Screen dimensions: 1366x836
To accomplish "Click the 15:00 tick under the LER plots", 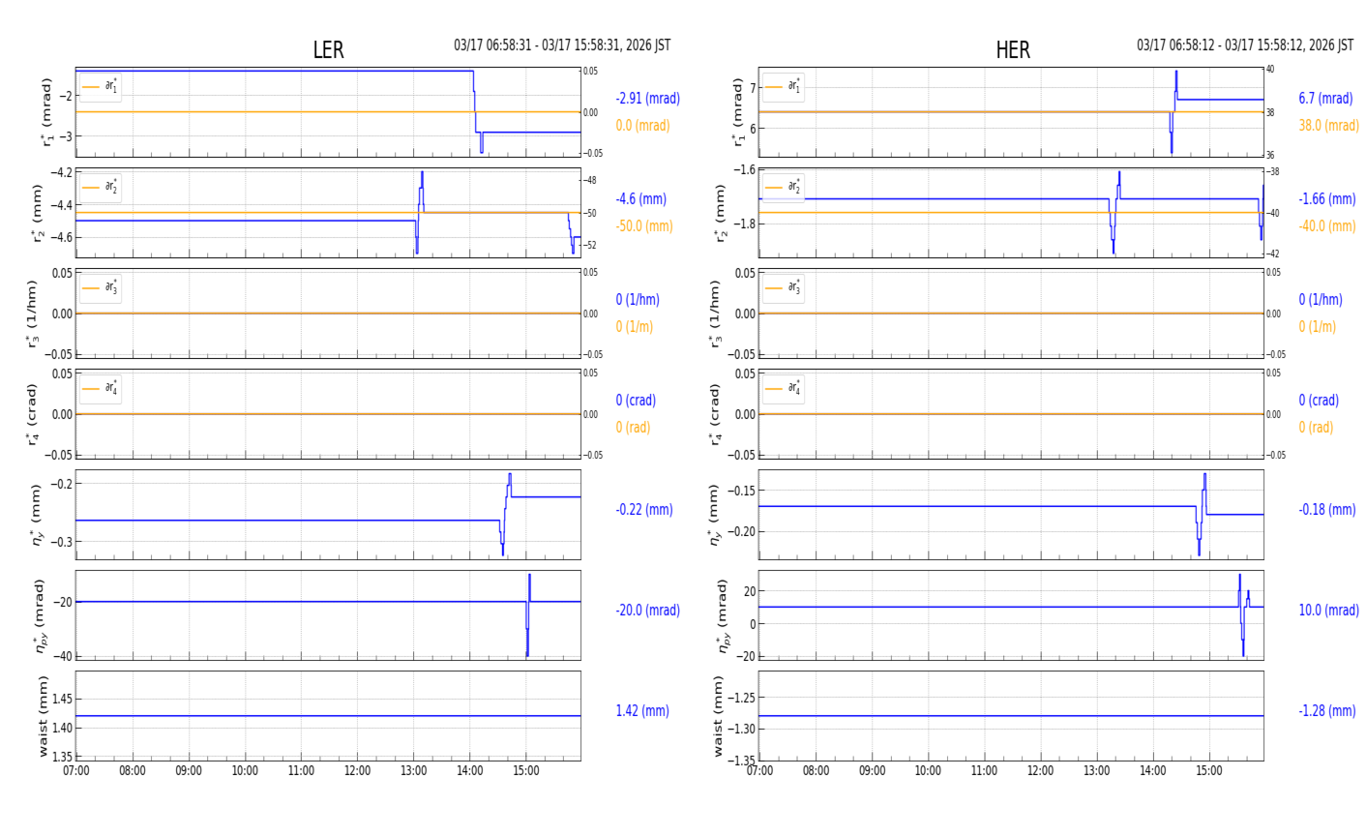I will (x=525, y=771).
